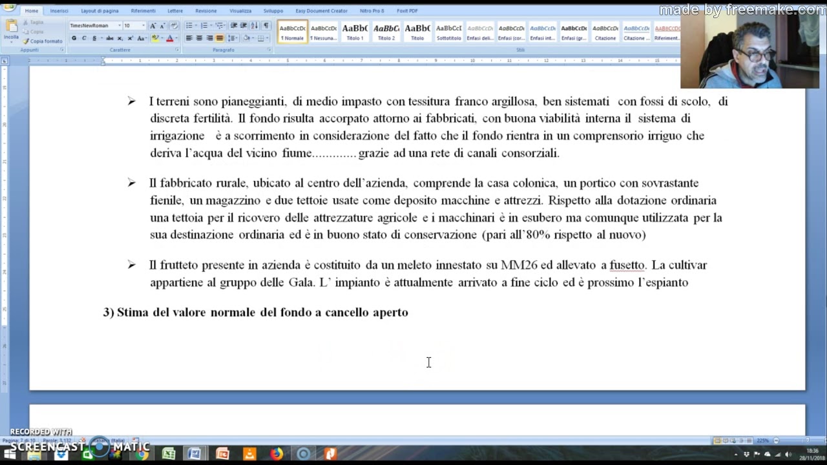Open the Paragrafo dialog launcher
The height and width of the screenshot is (465, 827).
pyautogui.click(x=268, y=50)
